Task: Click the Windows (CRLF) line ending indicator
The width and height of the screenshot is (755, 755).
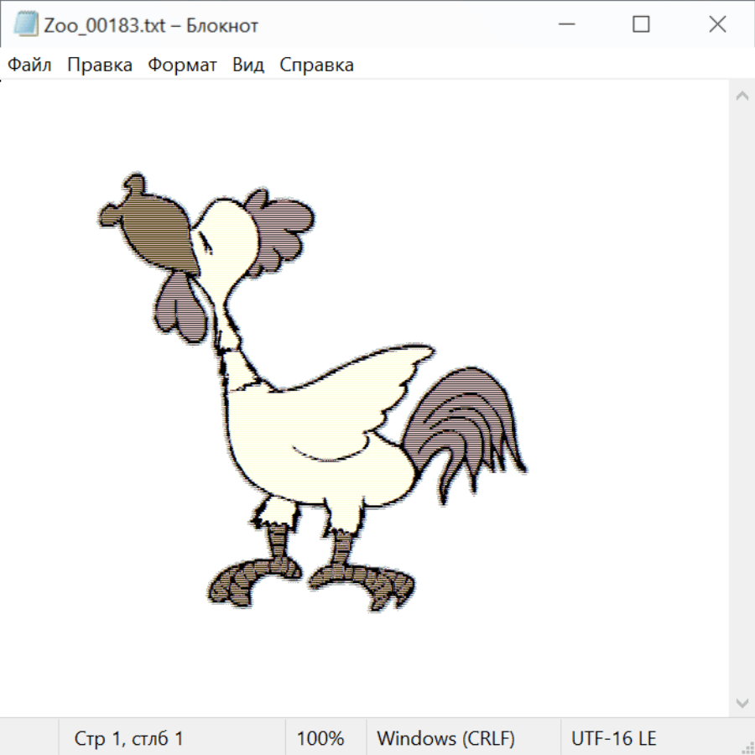Action: coord(445,739)
